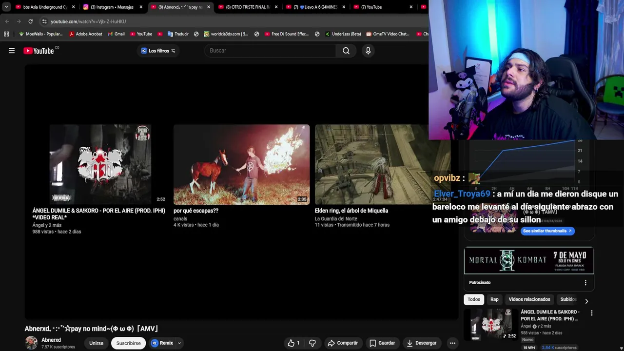Start voice search with the microphone
The height and width of the screenshot is (351, 624).
tap(368, 51)
